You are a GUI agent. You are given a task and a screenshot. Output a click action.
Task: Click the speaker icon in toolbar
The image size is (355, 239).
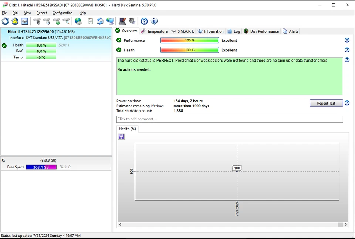pos(132,21)
